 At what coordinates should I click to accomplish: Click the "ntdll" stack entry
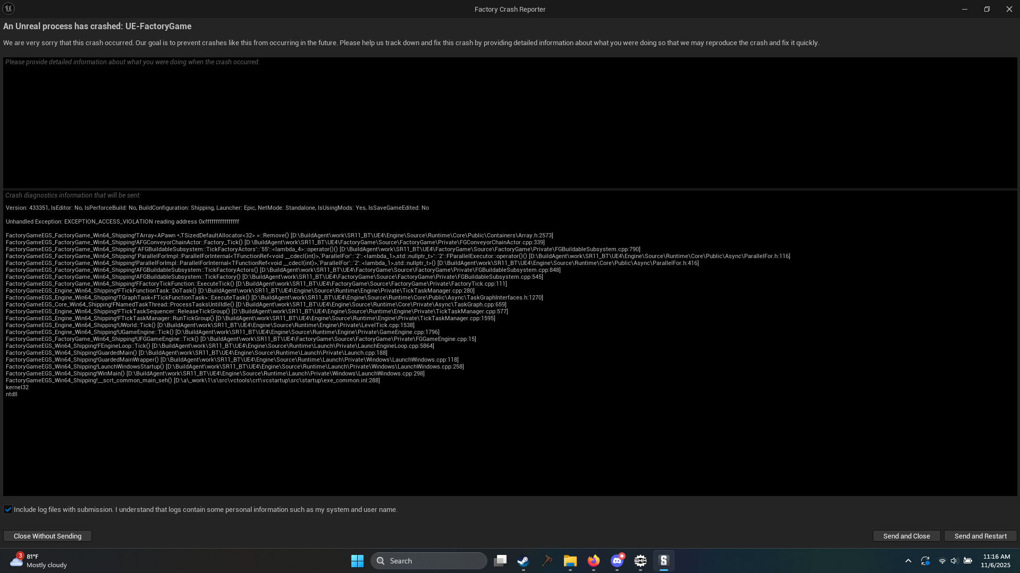[12, 394]
